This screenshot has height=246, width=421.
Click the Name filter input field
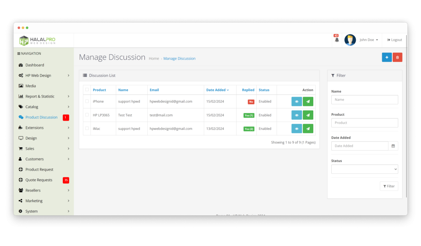(x=364, y=100)
